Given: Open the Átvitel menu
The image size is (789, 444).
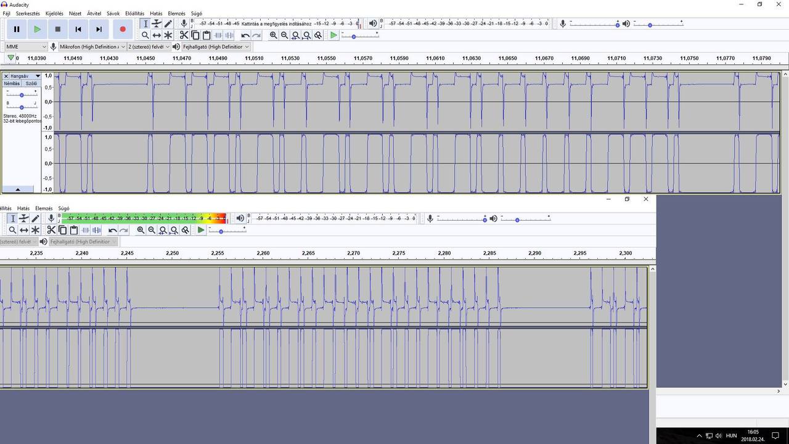Looking at the screenshot, I should (x=94, y=14).
